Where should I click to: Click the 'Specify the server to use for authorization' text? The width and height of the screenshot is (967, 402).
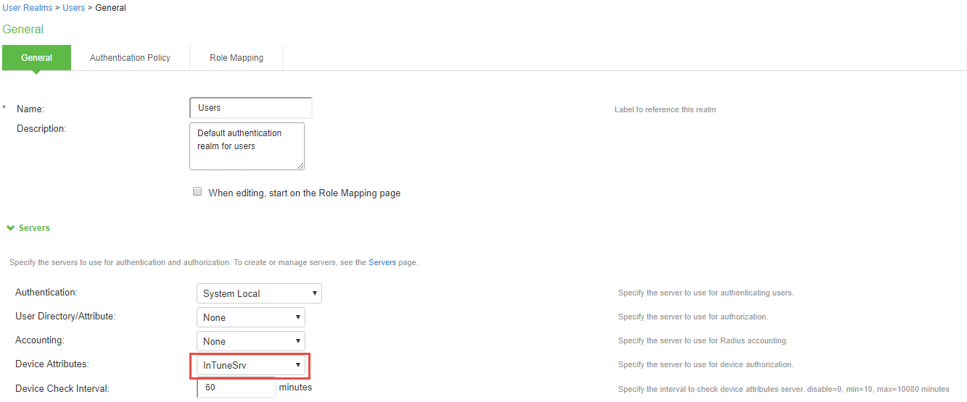click(x=693, y=317)
